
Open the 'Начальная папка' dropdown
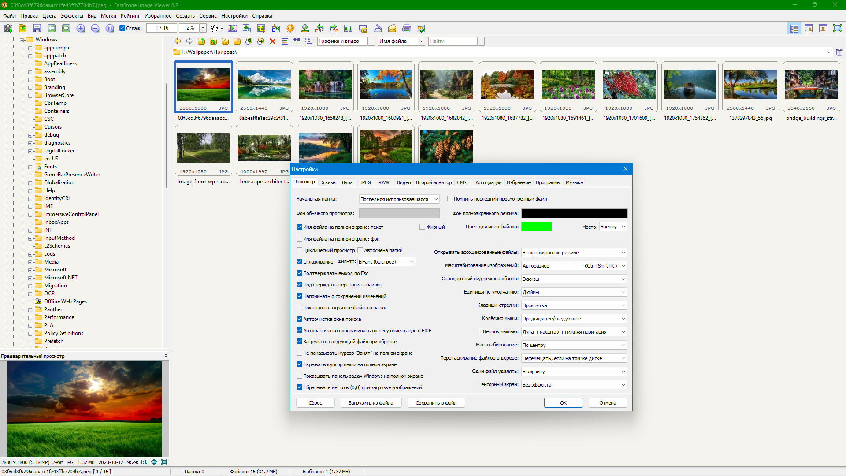pos(399,199)
